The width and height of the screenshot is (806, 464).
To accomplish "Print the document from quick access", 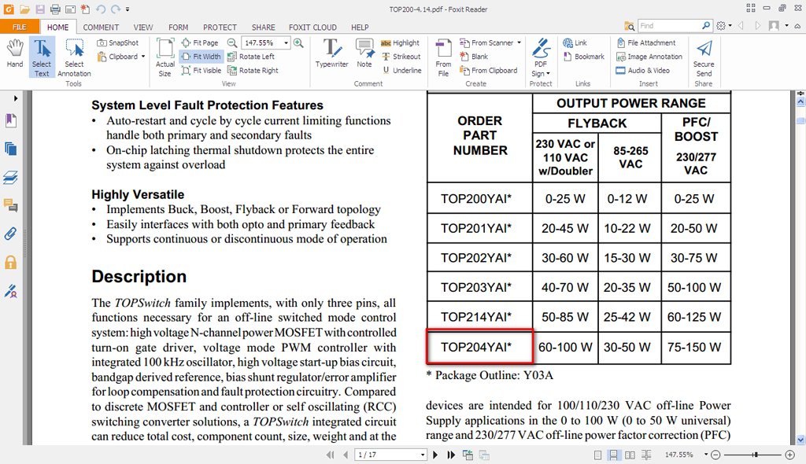I will [55, 9].
